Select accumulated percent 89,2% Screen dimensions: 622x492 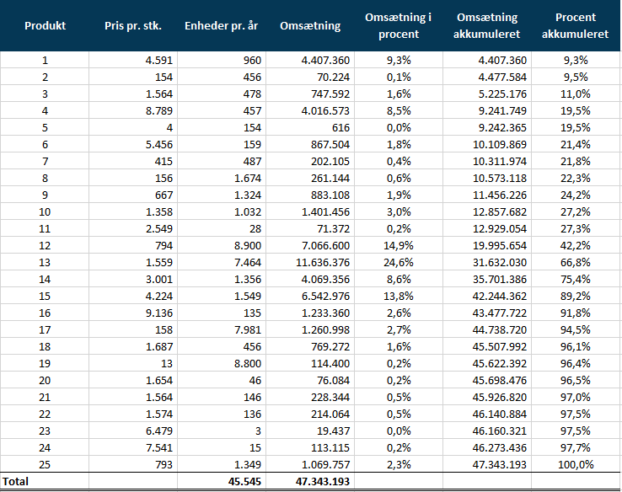[575, 297]
